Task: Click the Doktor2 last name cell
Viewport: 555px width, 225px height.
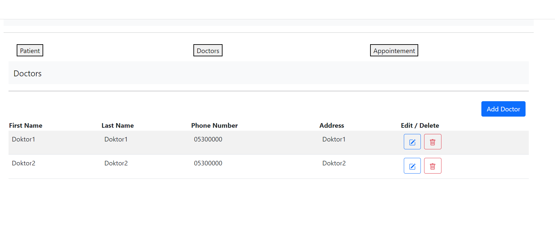Action: pos(116,163)
